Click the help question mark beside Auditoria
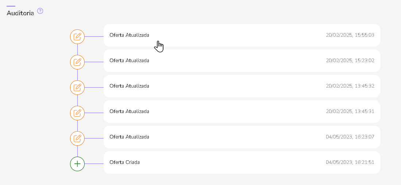This screenshot has height=185, width=401. tap(40, 11)
